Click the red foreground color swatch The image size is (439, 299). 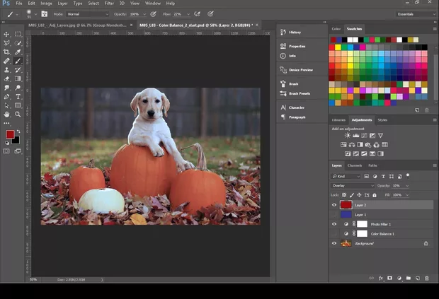coord(10,134)
